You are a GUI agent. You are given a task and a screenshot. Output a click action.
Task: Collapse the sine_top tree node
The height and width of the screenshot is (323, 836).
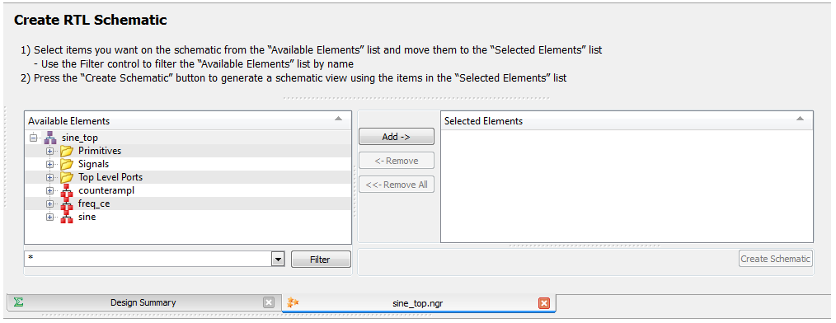(x=33, y=138)
